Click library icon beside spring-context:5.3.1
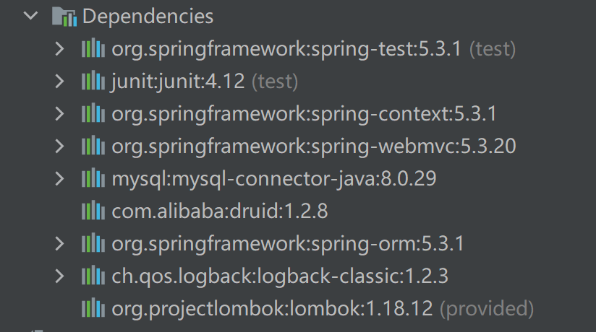This screenshot has height=332, width=596. click(93, 113)
